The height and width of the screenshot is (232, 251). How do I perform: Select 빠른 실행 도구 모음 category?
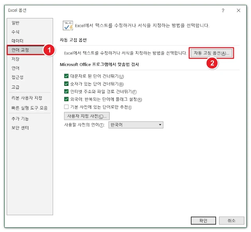click(29, 108)
